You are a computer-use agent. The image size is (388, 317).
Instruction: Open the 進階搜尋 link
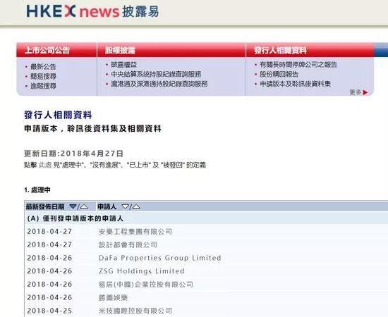(43, 86)
